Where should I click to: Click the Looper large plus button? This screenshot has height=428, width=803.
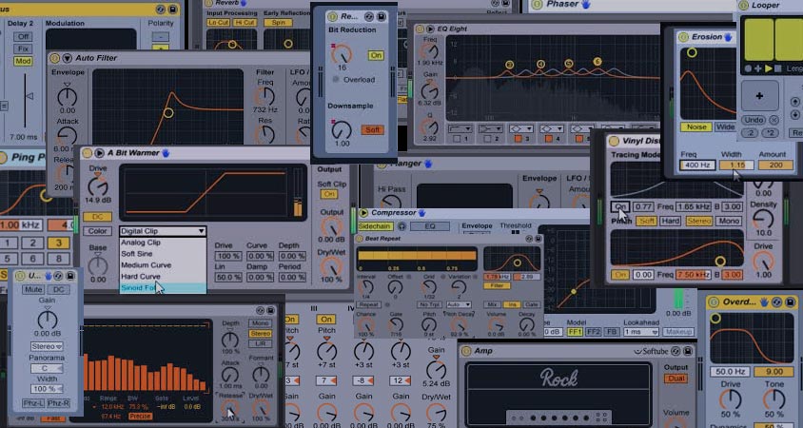tap(759, 96)
